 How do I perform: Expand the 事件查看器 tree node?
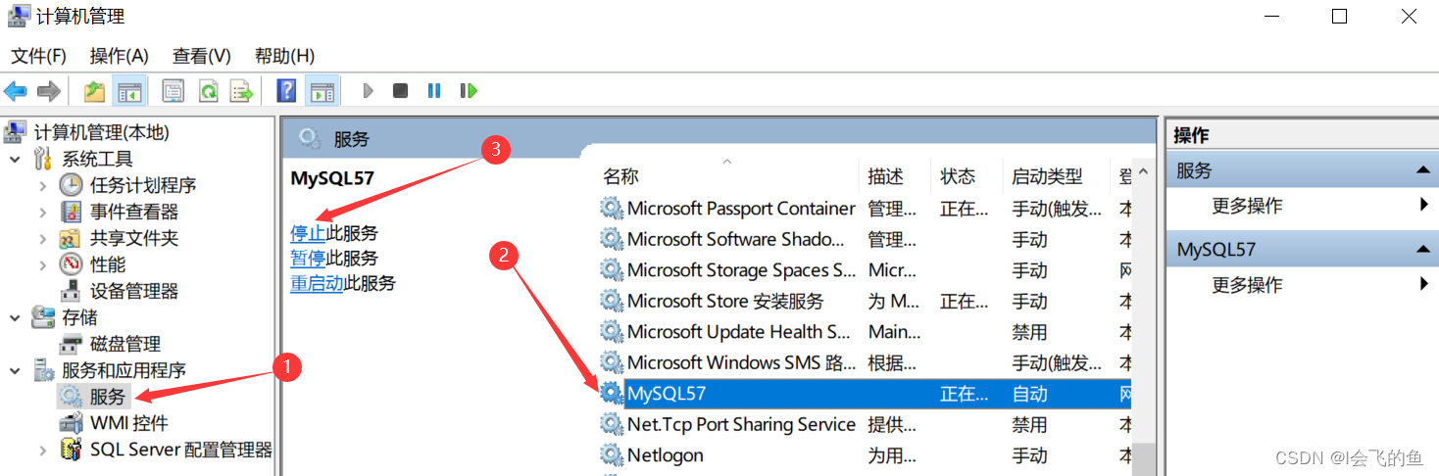tap(42, 212)
